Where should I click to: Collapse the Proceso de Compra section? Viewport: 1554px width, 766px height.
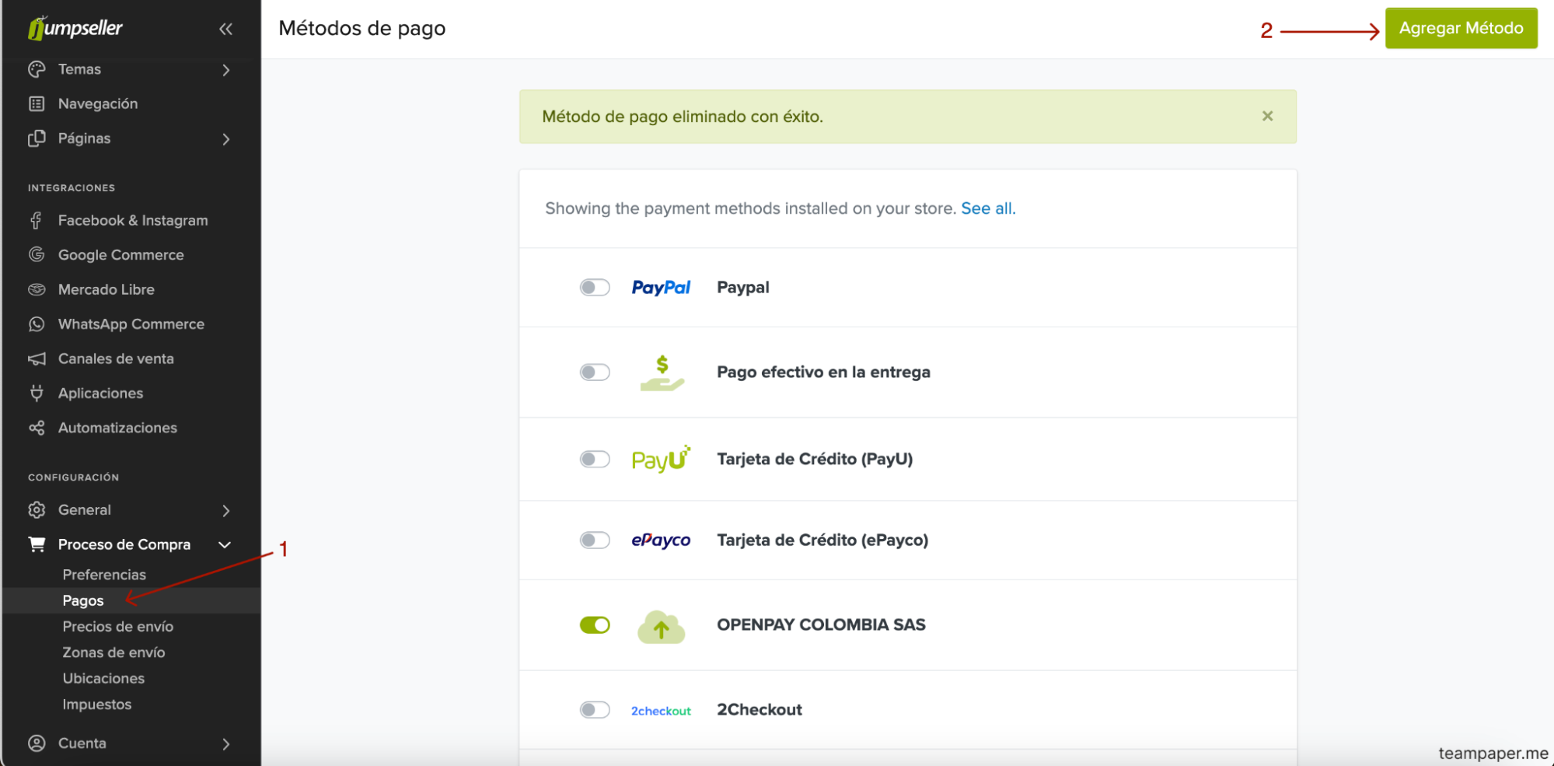point(225,545)
